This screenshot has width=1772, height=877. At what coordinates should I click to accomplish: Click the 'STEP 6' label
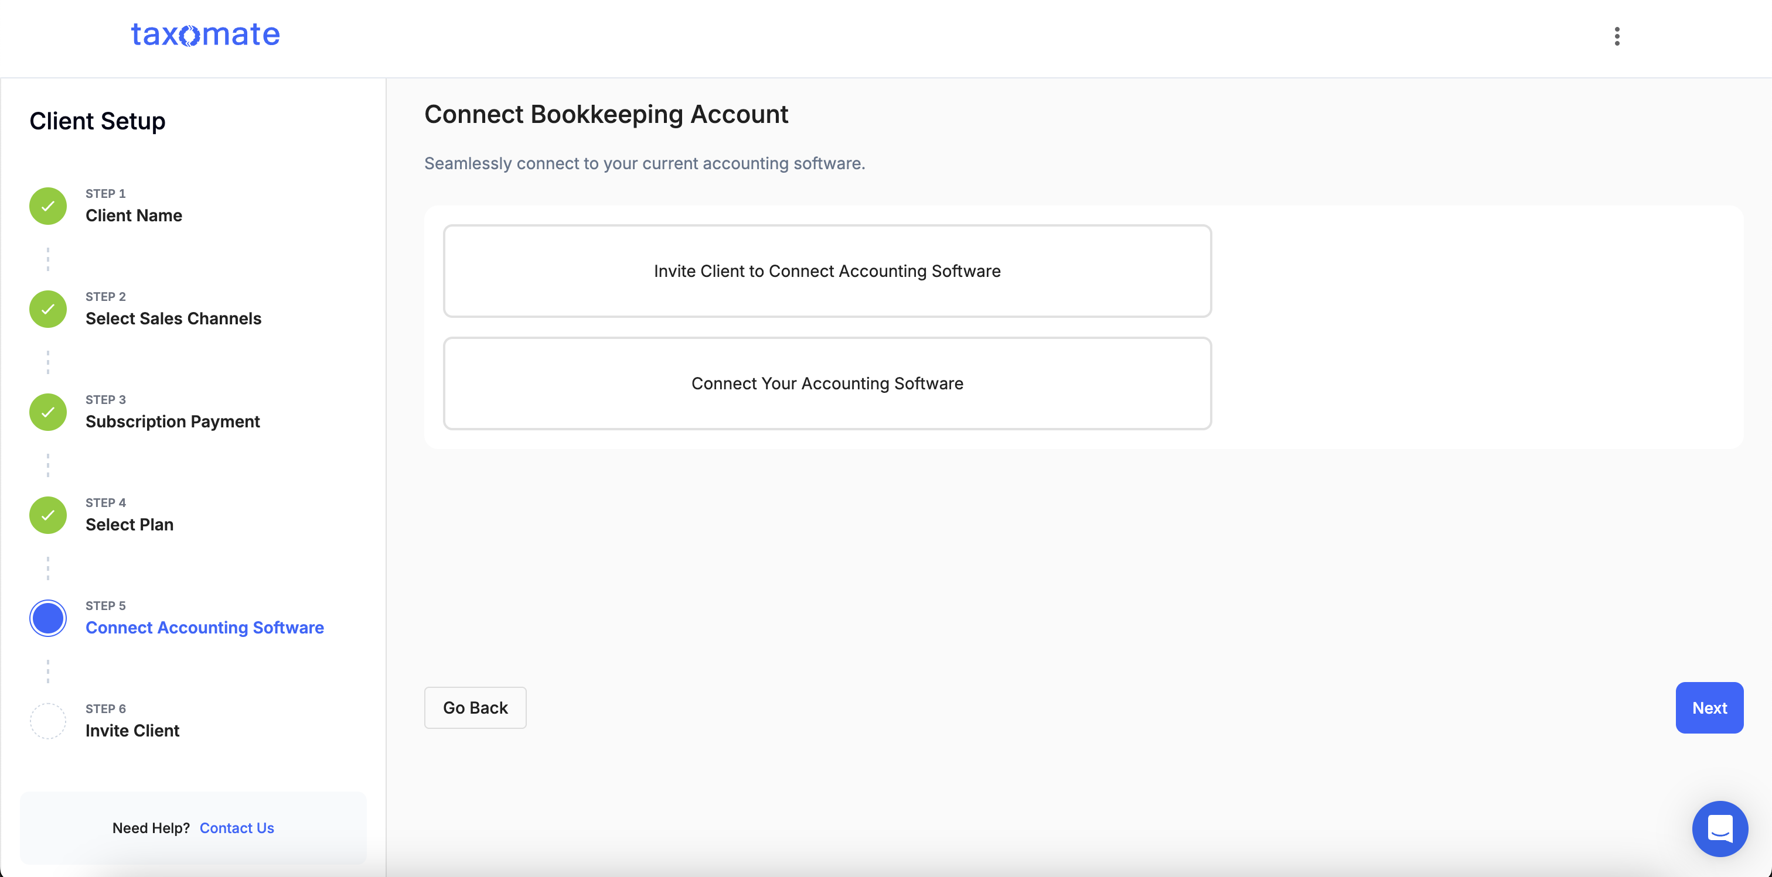click(x=105, y=708)
